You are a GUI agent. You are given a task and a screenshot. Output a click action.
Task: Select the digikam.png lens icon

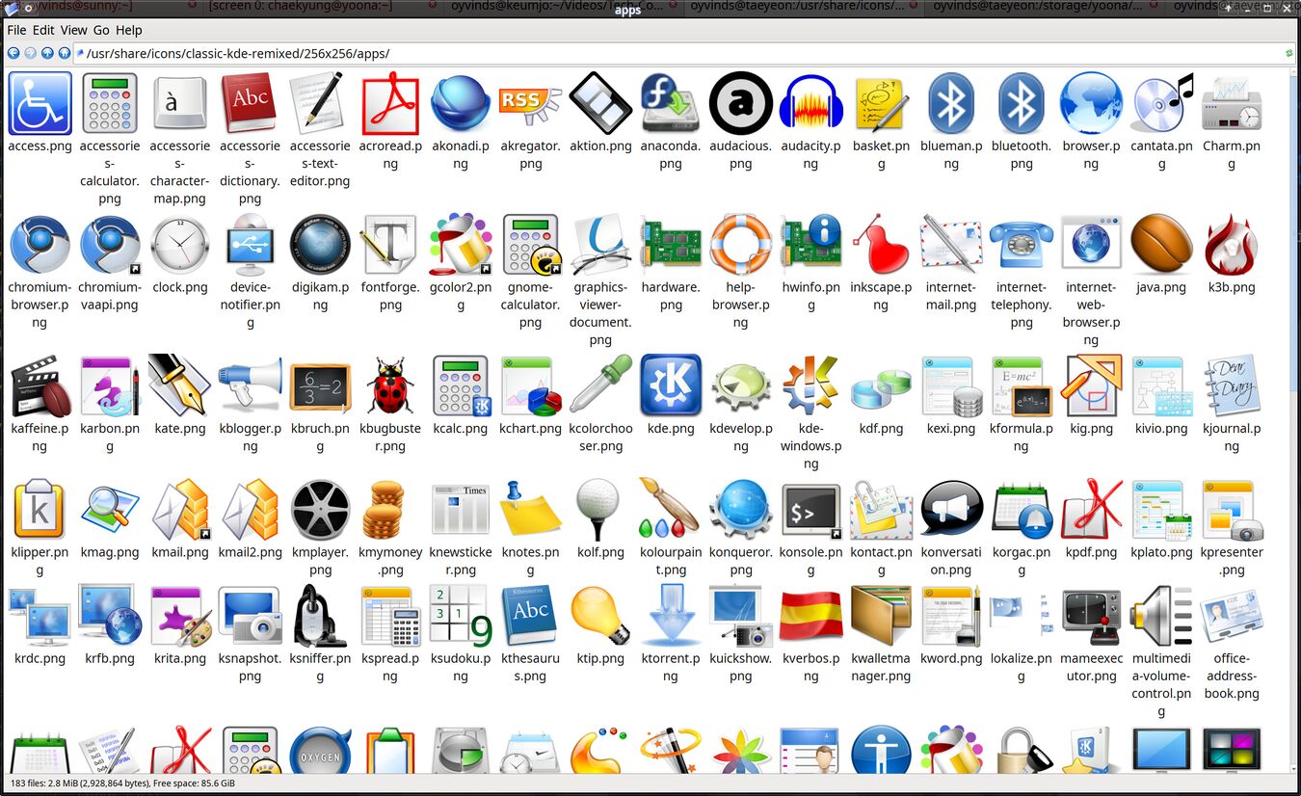coord(320,245)
